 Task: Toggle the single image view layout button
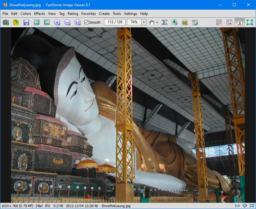tap(239, 22)
